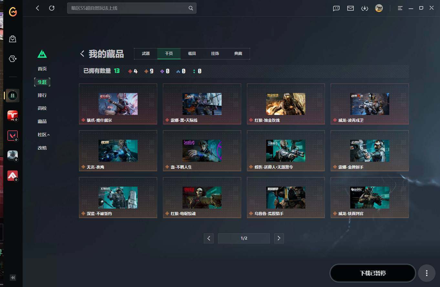The image size is (440, 287).
Task: Open the 威龙-凌霄戍卫 skin card
Action: click(x=370, y=104)
